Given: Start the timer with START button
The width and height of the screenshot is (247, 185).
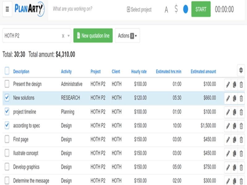Looking at the screenshot, I should click(x=201, y=9).
